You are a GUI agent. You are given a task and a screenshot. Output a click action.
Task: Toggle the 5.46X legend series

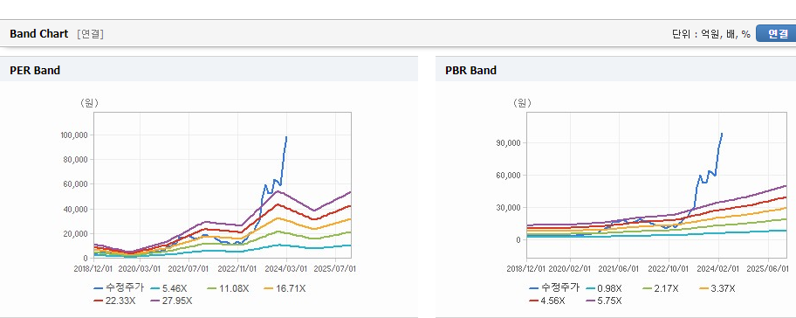[x=170, y=288]
